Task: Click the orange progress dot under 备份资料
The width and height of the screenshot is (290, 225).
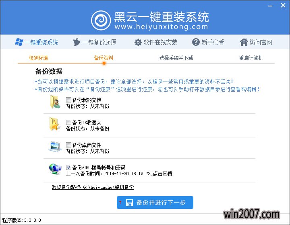Action: (x=104, y=63)
